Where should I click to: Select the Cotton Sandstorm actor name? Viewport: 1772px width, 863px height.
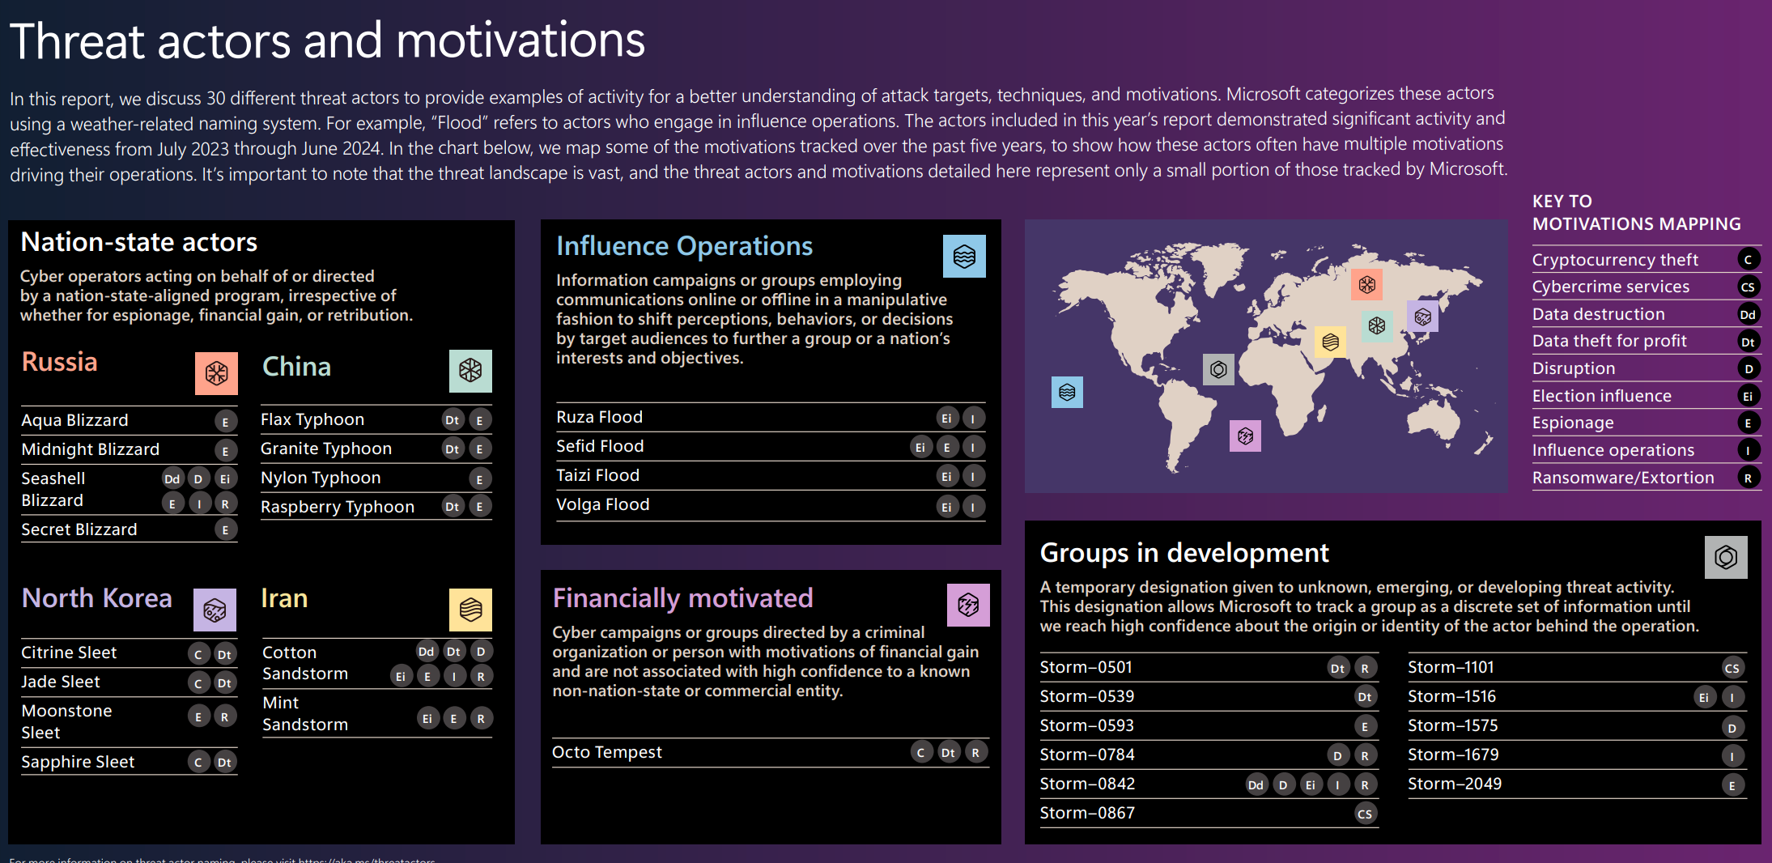(305, 663)
